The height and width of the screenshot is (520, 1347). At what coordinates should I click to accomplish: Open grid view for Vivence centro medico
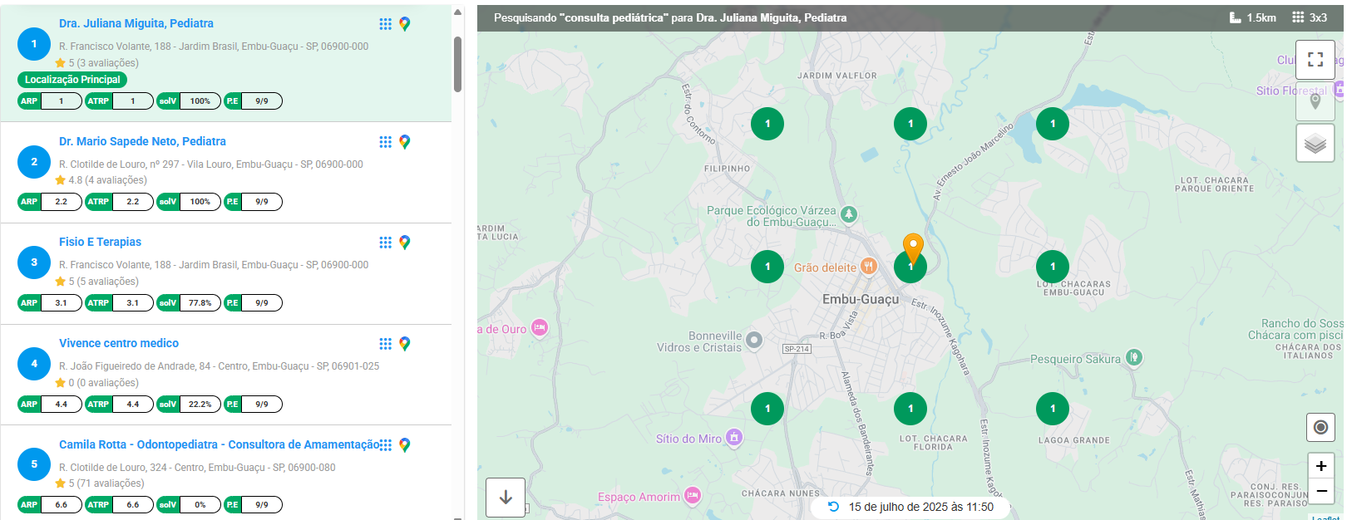[385, 344]
